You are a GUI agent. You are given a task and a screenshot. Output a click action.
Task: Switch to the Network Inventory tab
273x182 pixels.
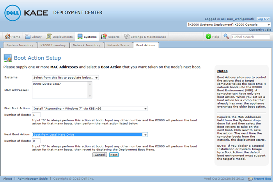(87, 45)
